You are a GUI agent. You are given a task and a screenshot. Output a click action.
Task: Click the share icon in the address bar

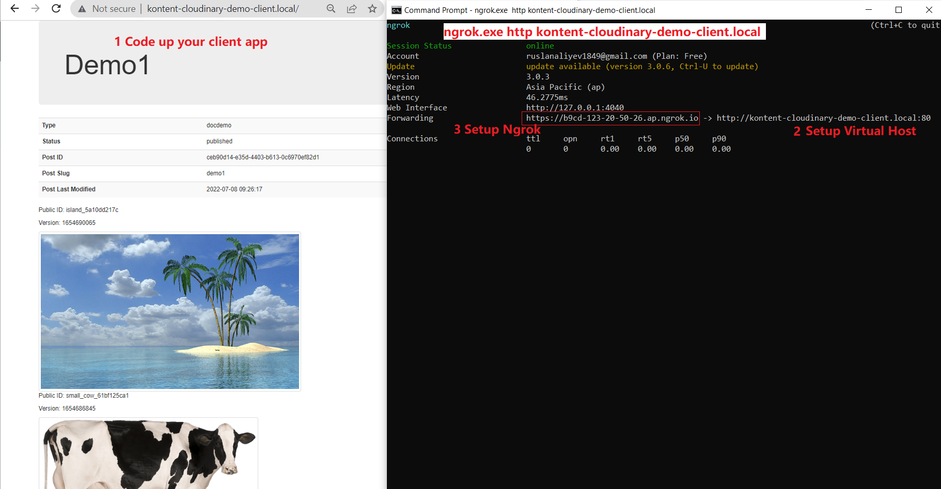tap(352, 8)
